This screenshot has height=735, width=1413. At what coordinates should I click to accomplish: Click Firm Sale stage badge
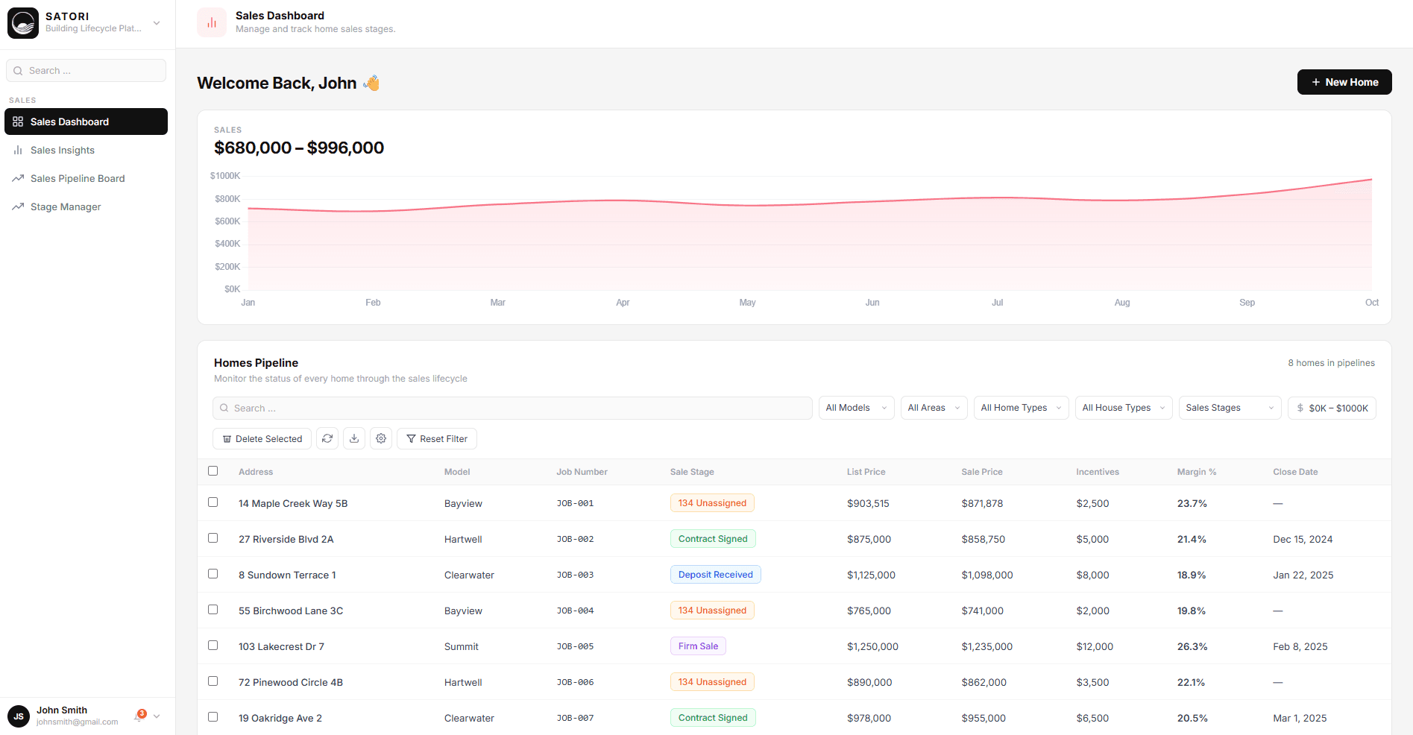coord(698,646)
